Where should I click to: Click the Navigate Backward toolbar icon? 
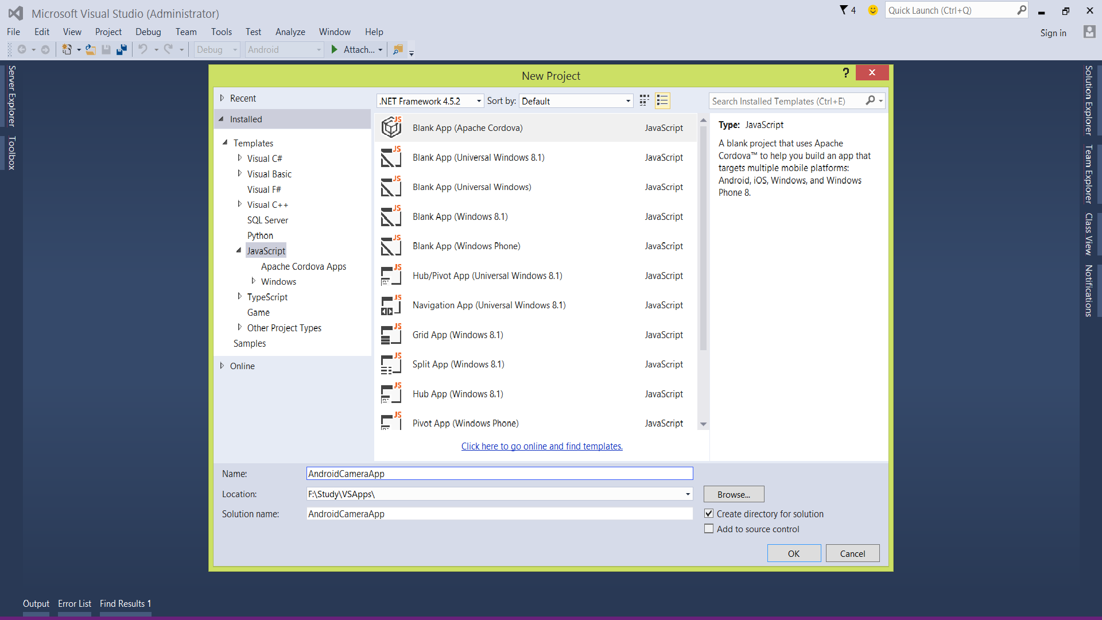point(22,50)
